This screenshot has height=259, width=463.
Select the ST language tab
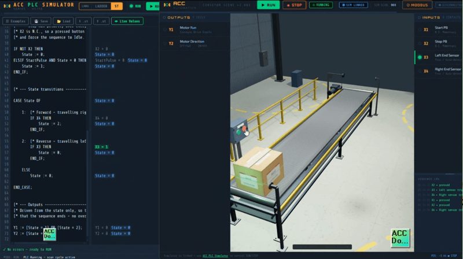[117, 6]
